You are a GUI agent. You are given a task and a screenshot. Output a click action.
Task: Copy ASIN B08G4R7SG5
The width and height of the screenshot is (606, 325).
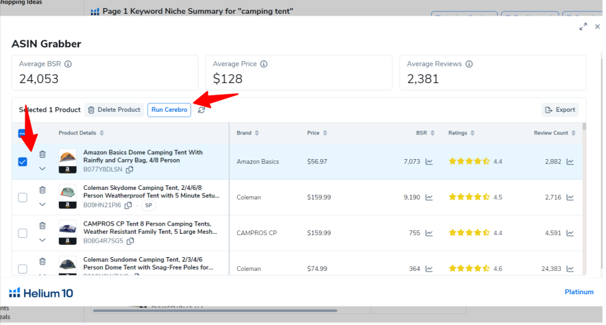point(131,241)
